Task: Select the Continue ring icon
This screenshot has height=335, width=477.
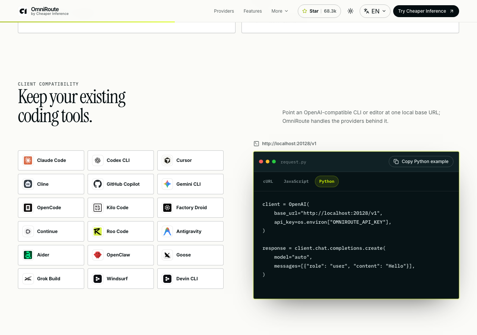Action: tap(28, 232)
